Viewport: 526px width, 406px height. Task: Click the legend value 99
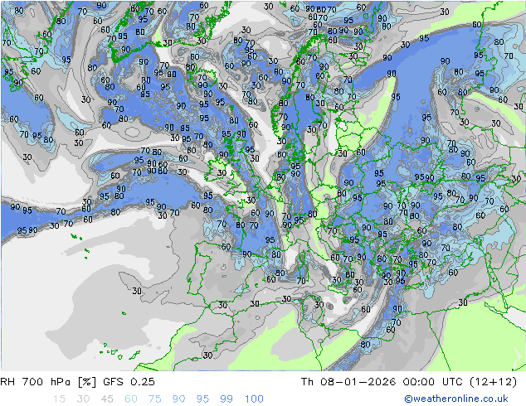(x=226, y=399)
